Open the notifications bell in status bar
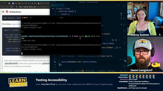 (125, 71)
